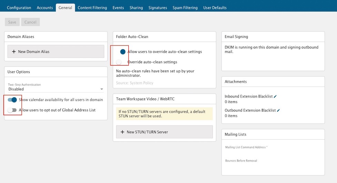Add a New STUN/TURN Server

[164, 132]
